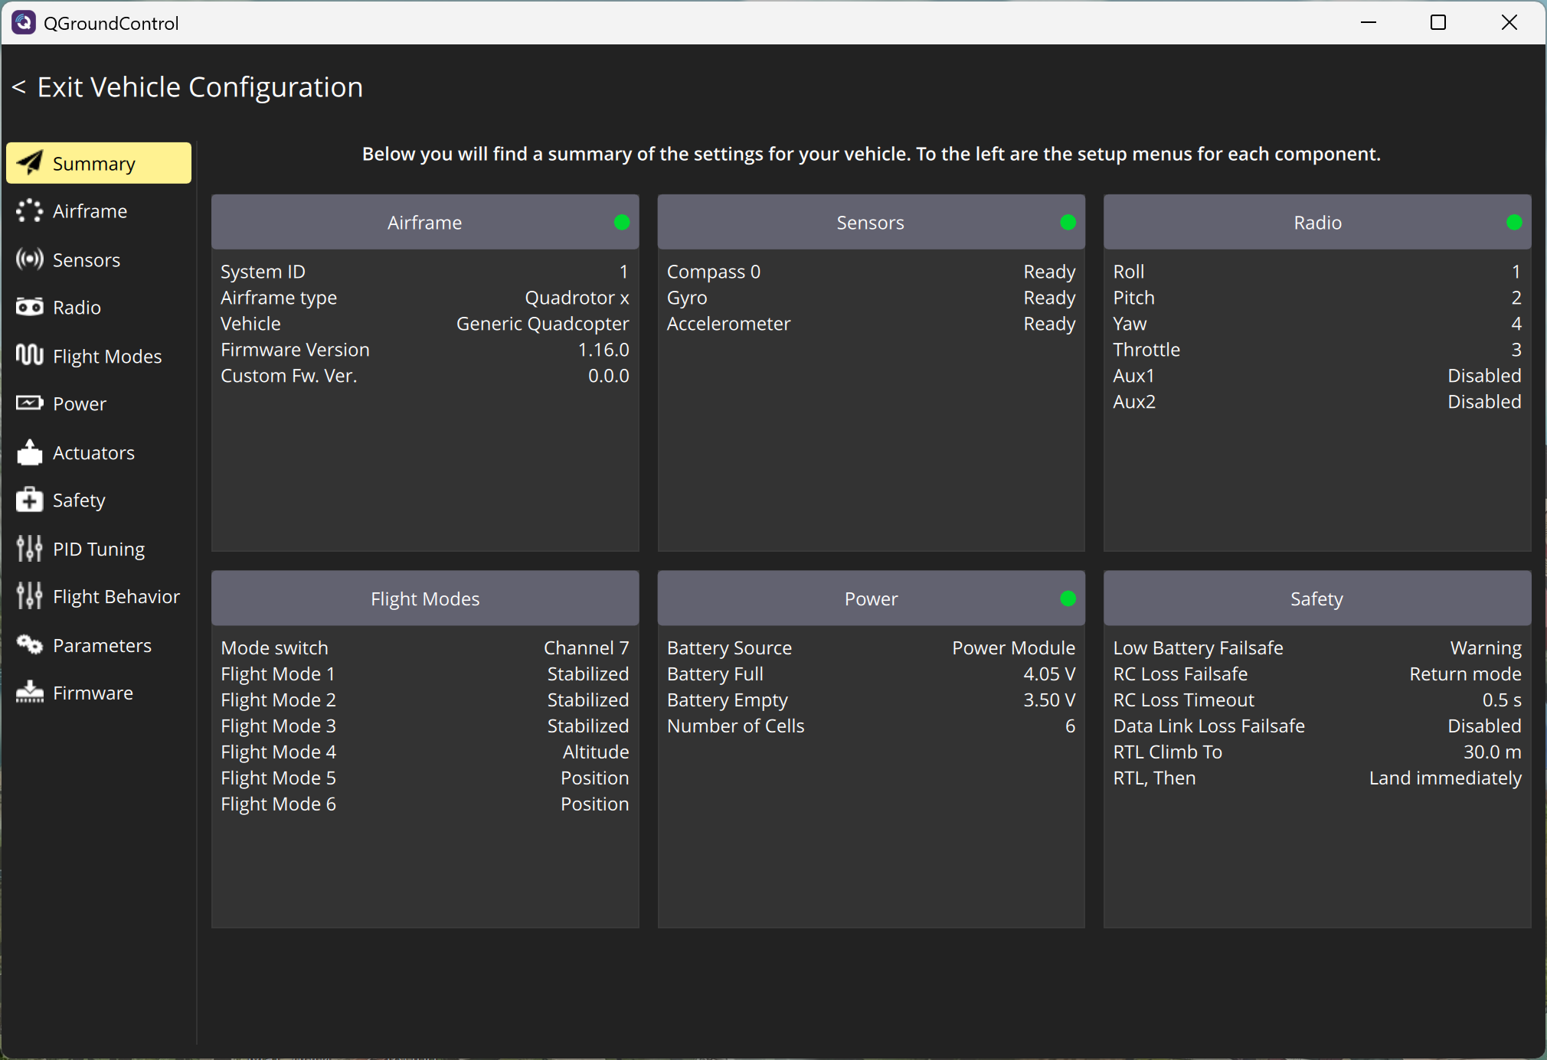Click the Actuators icon in sidebar
Screen dimensions: 1547x1060
click(x=29, y=452)
